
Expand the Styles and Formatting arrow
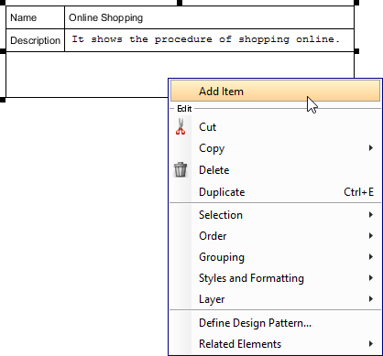pos(371,278)
